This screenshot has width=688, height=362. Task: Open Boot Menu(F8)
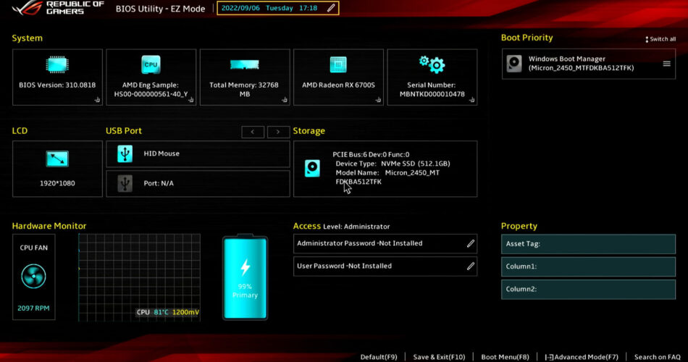click(505, 357)
